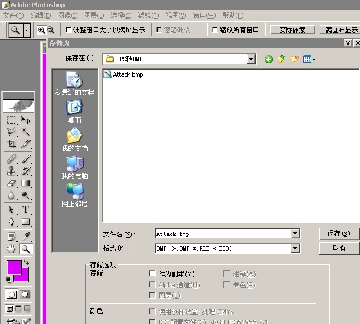Click the 实际像素 button
Image resolution: width=360 pixels, height=324 pixels.
[x=292, y=30]
